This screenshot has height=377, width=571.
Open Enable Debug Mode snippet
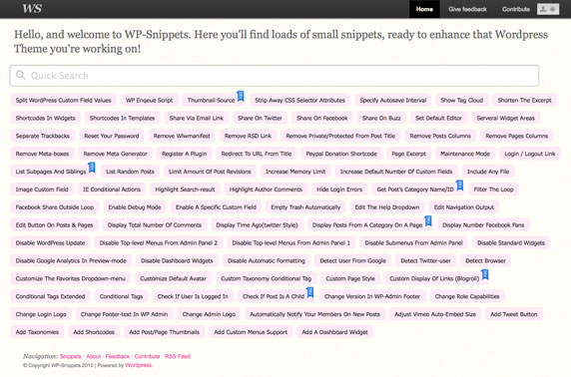(135, 207)
